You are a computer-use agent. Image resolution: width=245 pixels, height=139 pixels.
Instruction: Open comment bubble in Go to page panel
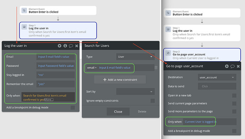point(233,66)
